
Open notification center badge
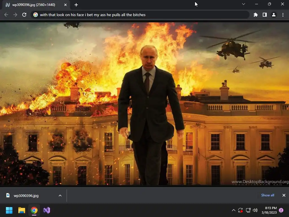[x=281, y=210]
